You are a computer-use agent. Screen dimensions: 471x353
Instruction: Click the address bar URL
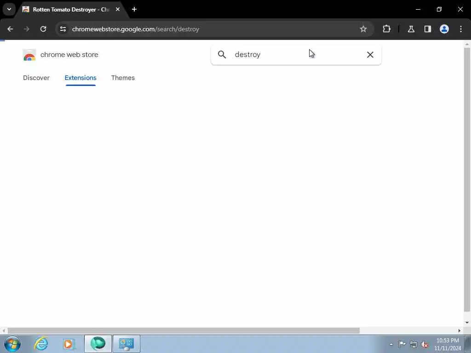point(136,29)
